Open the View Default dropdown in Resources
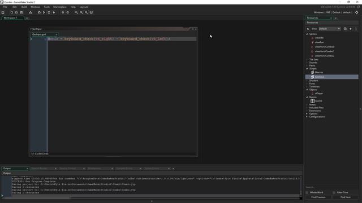 329,29
